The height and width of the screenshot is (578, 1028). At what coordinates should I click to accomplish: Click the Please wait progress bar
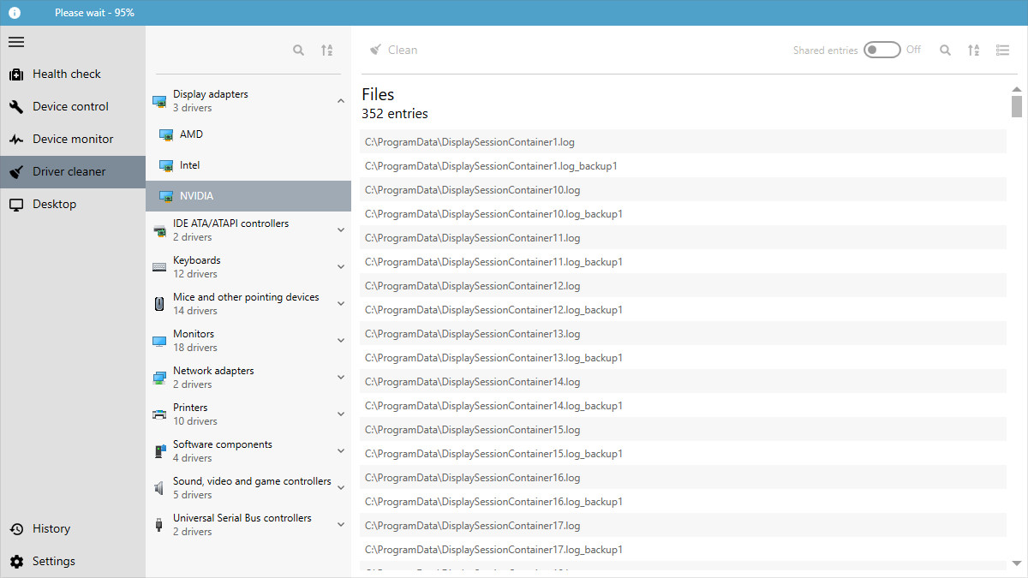click(x=94, y=12)
